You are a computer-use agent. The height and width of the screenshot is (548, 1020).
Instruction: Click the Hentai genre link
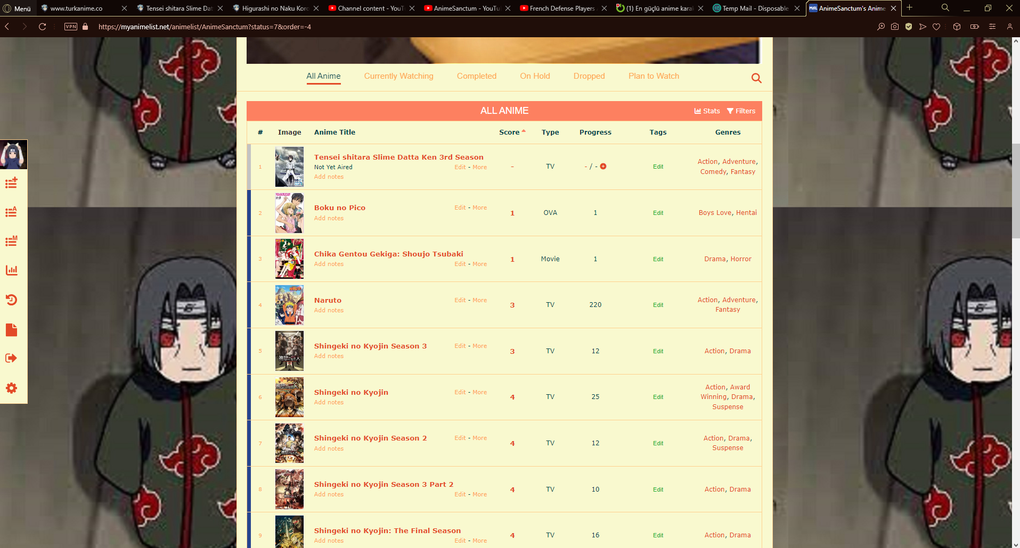[x=746, y=213]
